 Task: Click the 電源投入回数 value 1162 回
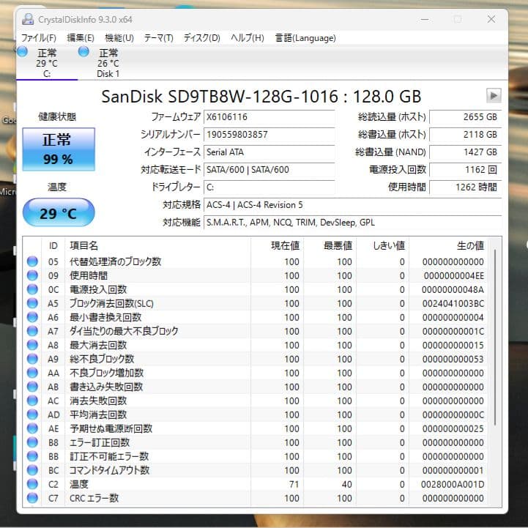click(x=465, y=169)
